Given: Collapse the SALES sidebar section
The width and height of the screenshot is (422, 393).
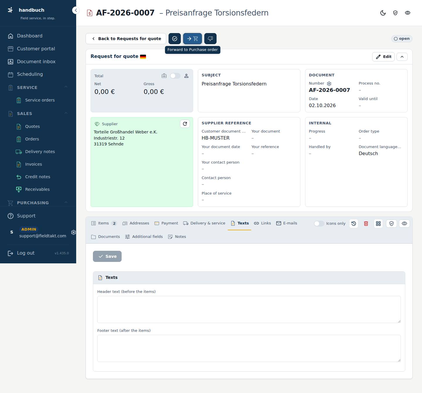Looking at the screenshot, I should (66, 113).
